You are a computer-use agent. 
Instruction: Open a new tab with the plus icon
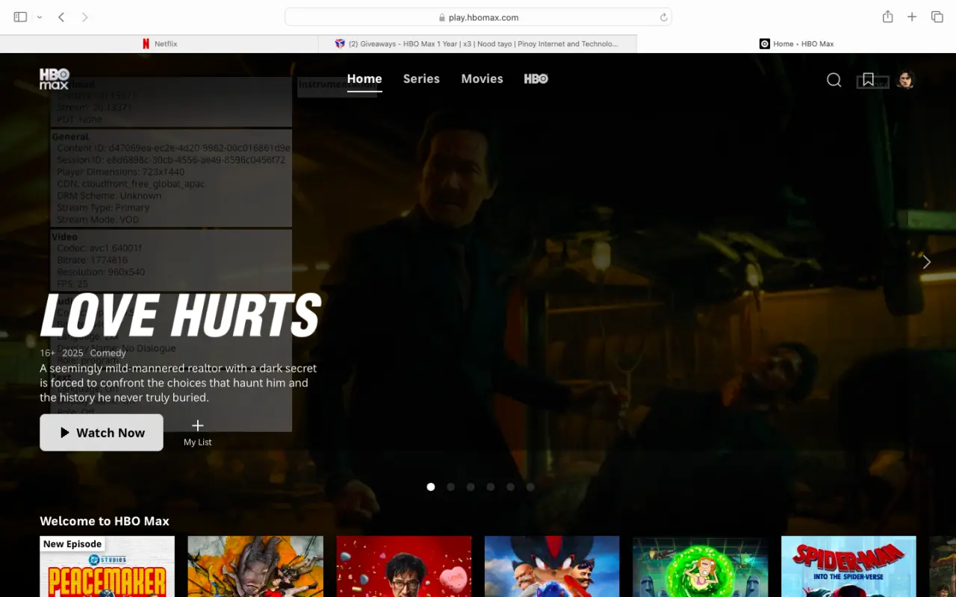click(912, 17)
